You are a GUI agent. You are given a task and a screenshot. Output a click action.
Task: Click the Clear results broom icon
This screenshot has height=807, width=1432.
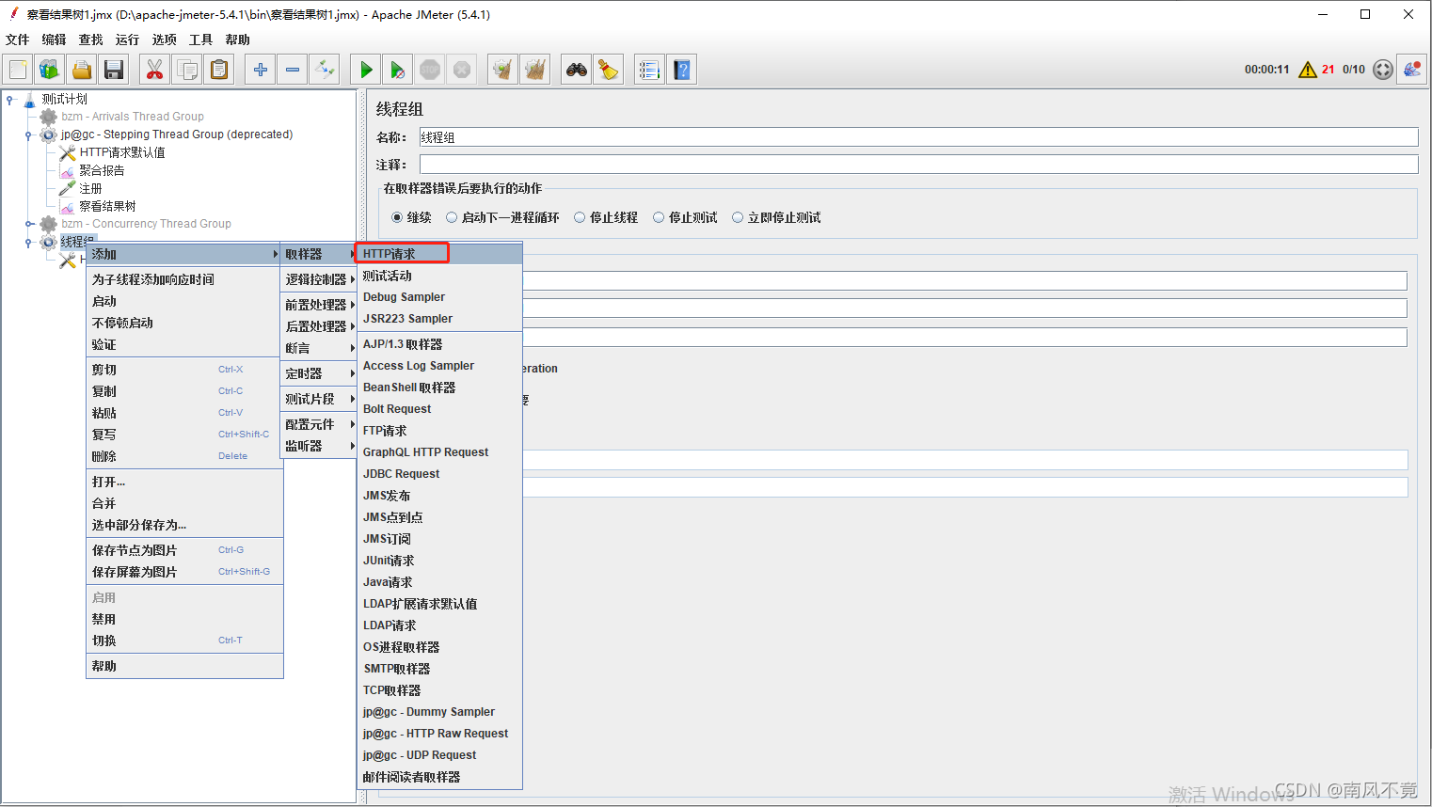(503, 70)
